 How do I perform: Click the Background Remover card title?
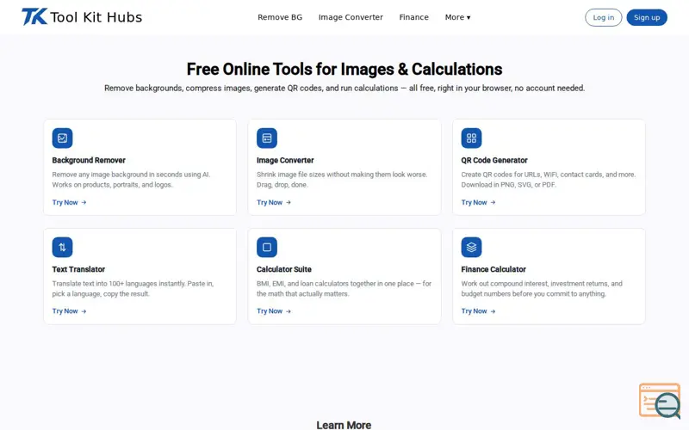89,160
